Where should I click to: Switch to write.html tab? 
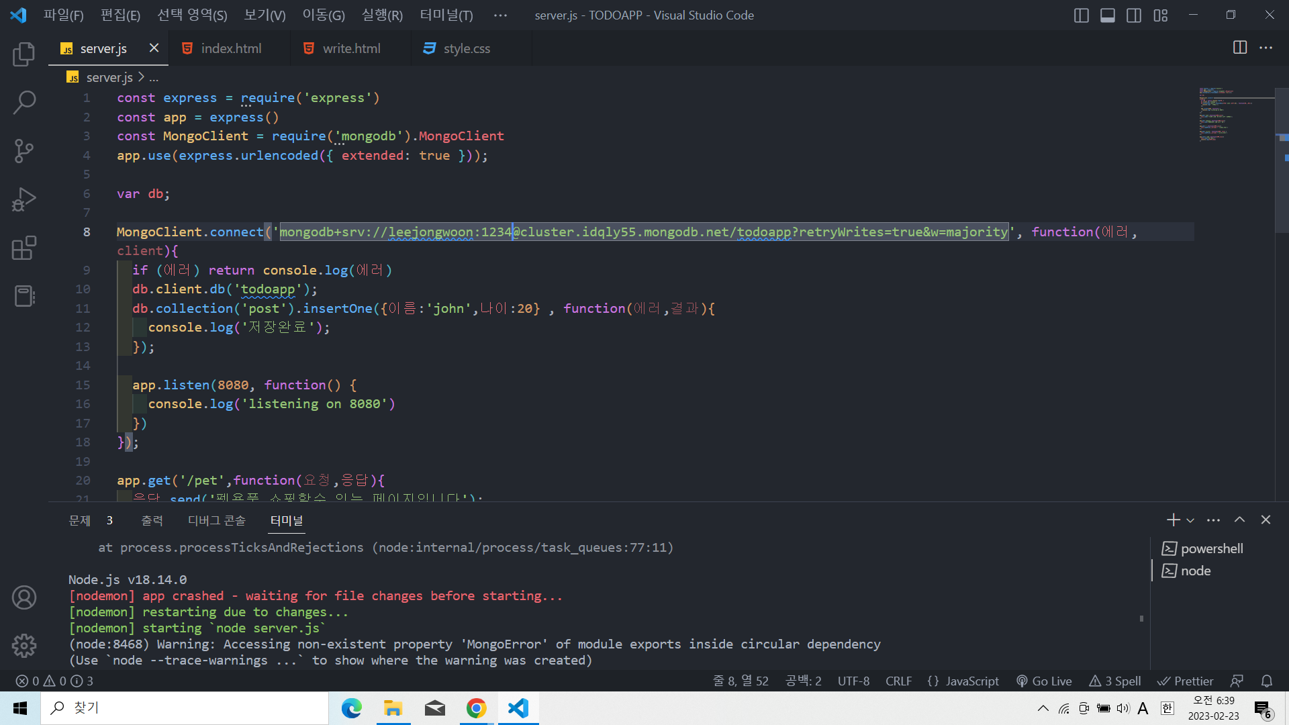point(351,48)
